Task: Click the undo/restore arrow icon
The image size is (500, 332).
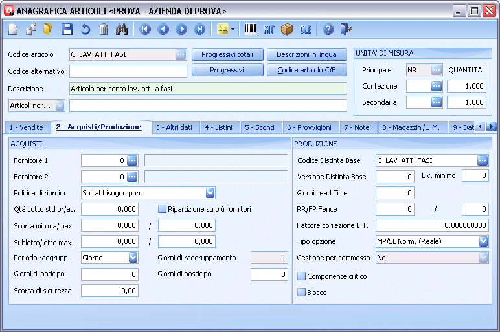Action: coord(85,29)
